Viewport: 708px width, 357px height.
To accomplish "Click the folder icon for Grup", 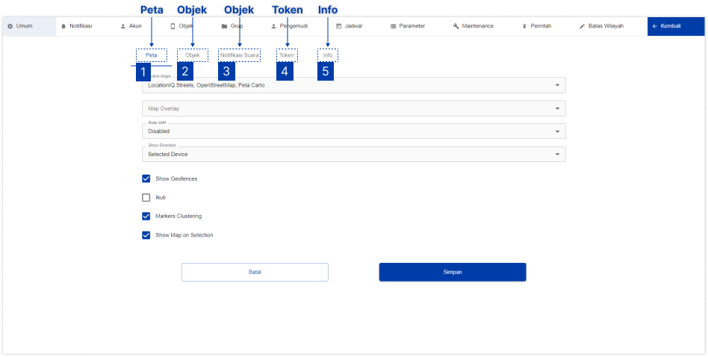I will [224, 26].
